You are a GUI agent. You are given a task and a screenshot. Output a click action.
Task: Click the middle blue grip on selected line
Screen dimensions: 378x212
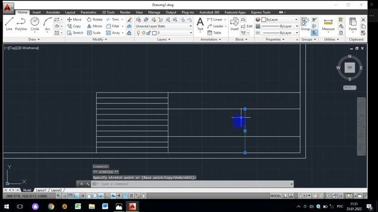point(245,131)
